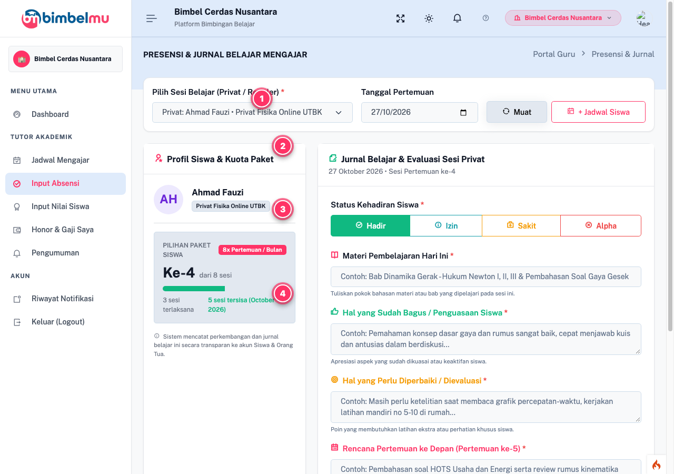The height and width of the screenshot is (474, 674).
Task: Click the AH student avatar
Action: 168,199
